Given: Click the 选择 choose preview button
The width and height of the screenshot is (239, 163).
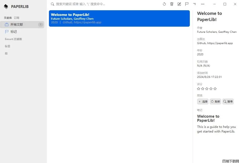Looking at the screenshot, I should [x=203, y=101].
